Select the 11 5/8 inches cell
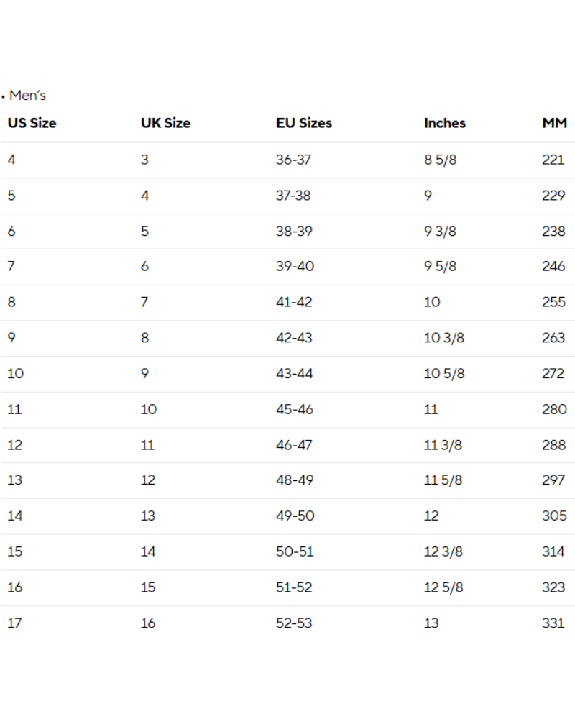 (x=443, y=480)
